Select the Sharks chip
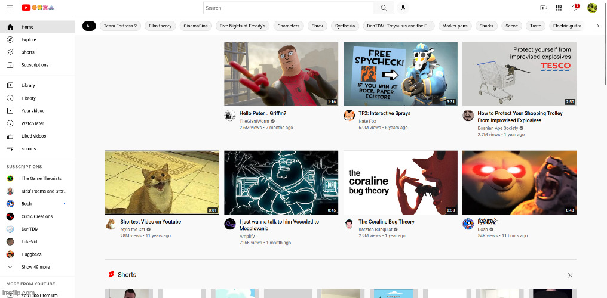The width and height of the screenshot is (607, 298). point(486,26)
